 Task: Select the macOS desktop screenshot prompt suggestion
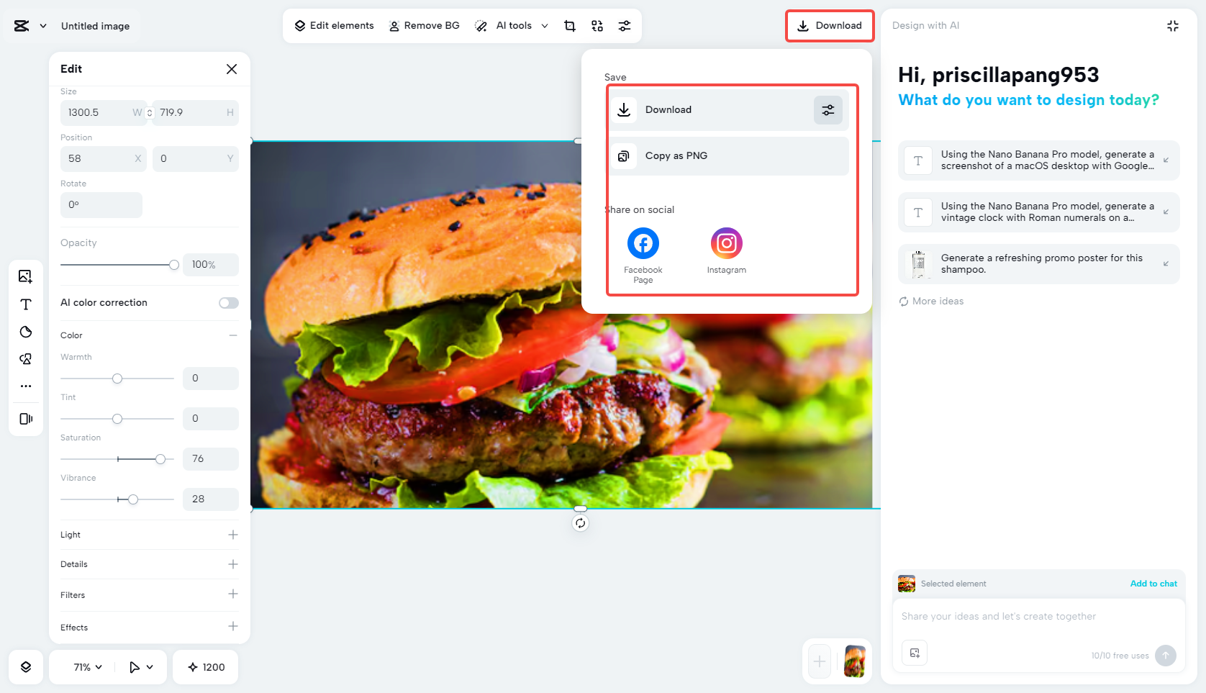pyautogui.click(x=1039, y=160)
